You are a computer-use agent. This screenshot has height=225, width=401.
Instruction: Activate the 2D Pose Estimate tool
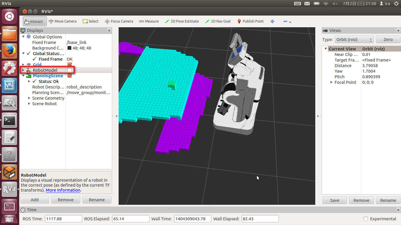coord(182,21)
